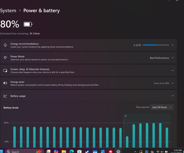The width and height of the screenshot is (184, 153).
Task: Open the Last 24 hours time period dropdown
Action: click(x=162, y=107)
